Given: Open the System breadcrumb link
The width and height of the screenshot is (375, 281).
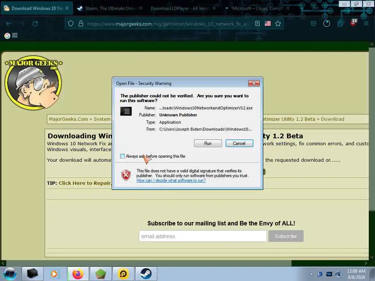Looking at the screenshot, I should 102,119.
